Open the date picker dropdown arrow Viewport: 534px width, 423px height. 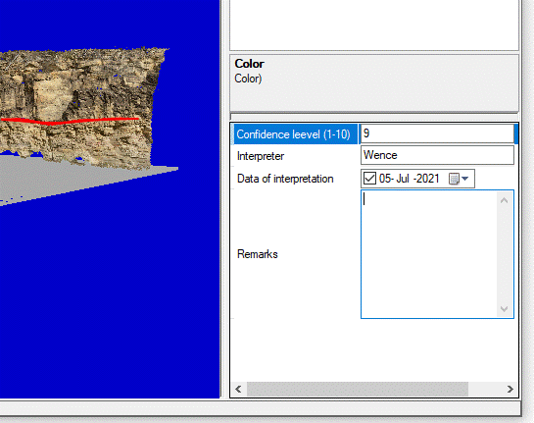(465, 179)
